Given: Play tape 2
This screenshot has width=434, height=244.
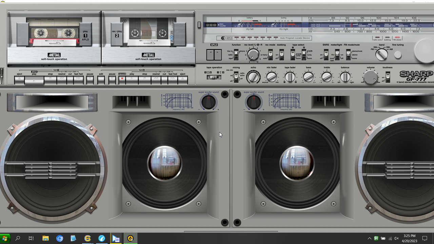Looking at the screenshot, I should (x=132, y=80).
